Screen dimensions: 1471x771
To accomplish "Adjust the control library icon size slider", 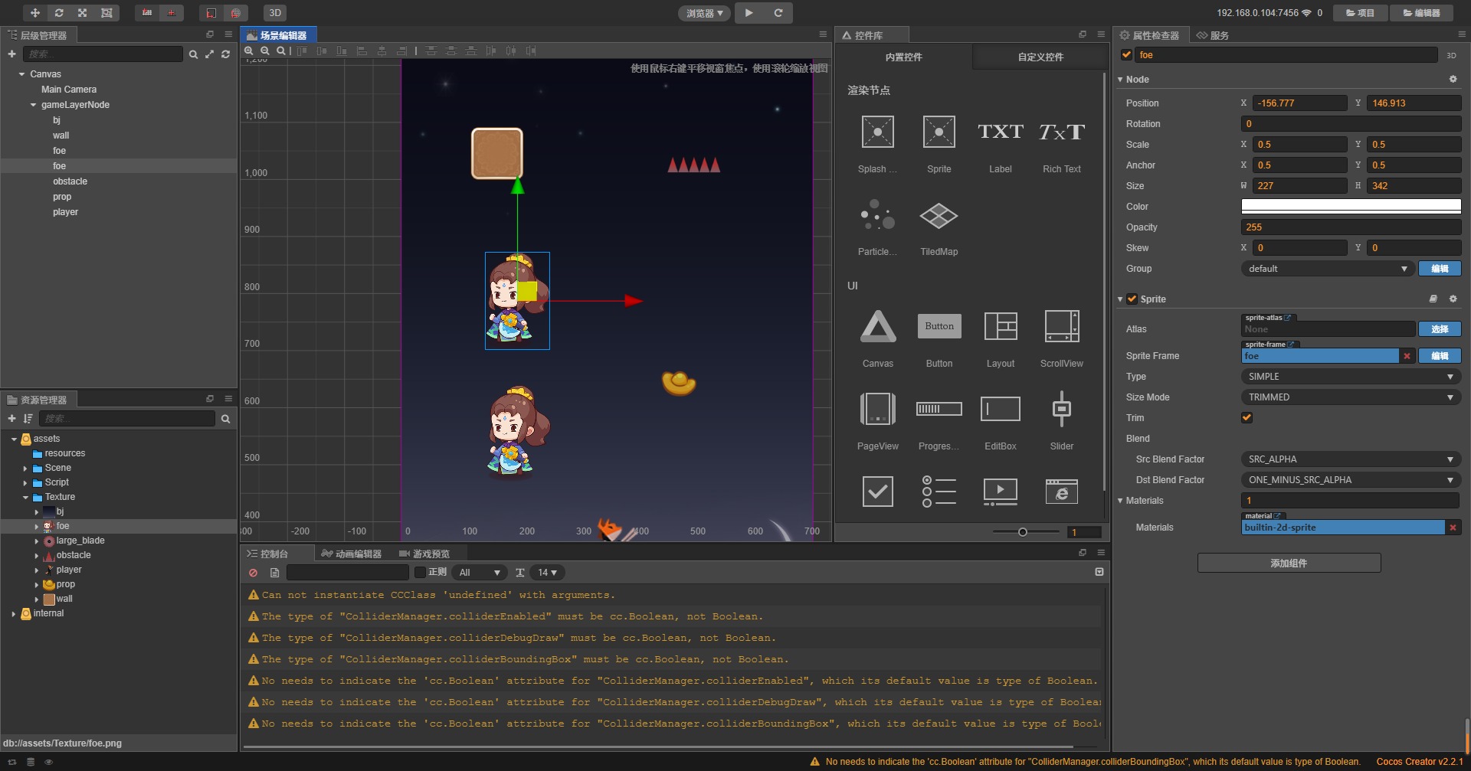I will pos(1022,532).
